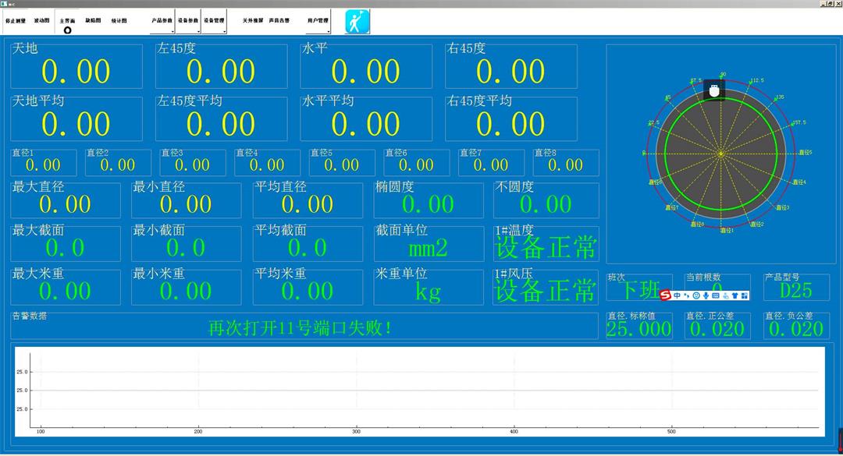Image resolution: width=843 pixels, height=456 pixels.
Task: Expand the 设备参数 dropdown menu
Action: coord(188,22)
